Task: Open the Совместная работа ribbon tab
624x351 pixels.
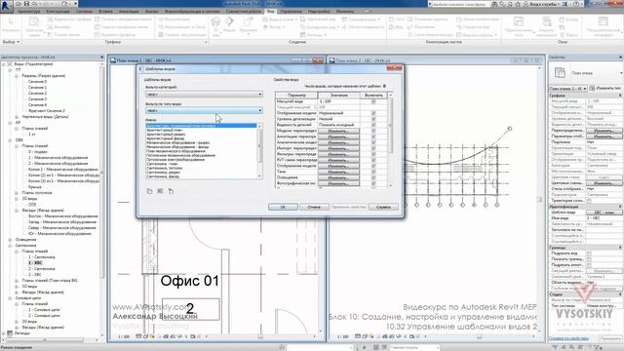Action: [244, 12]
